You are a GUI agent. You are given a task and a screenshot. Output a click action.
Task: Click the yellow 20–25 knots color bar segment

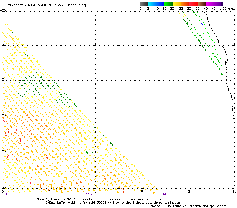[x=177, y=4]
